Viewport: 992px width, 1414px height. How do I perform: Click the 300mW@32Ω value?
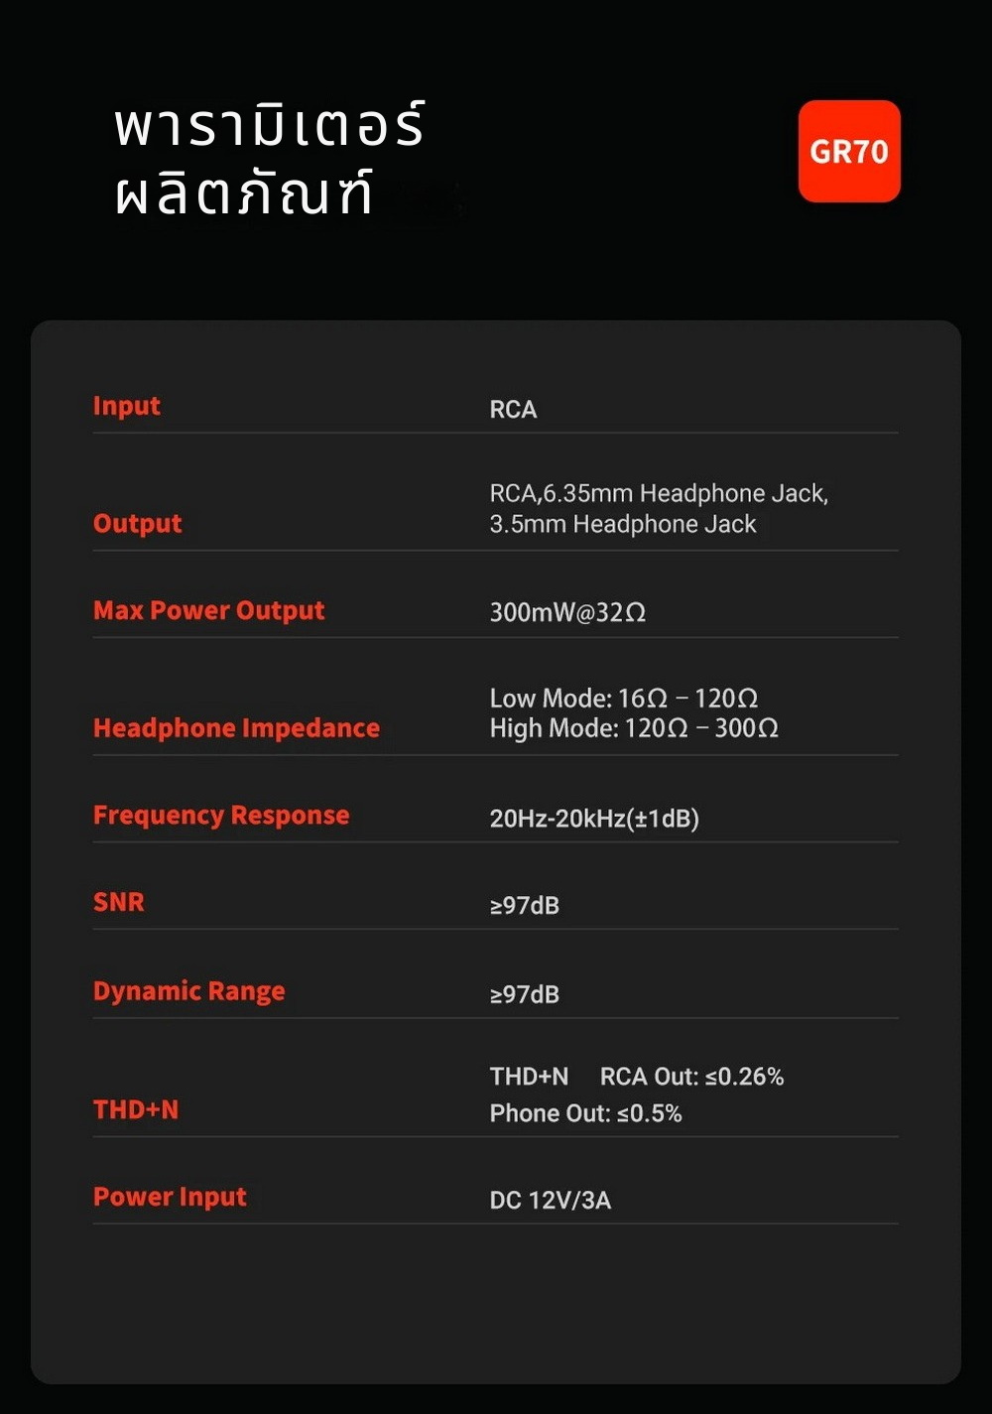[567, 613]
